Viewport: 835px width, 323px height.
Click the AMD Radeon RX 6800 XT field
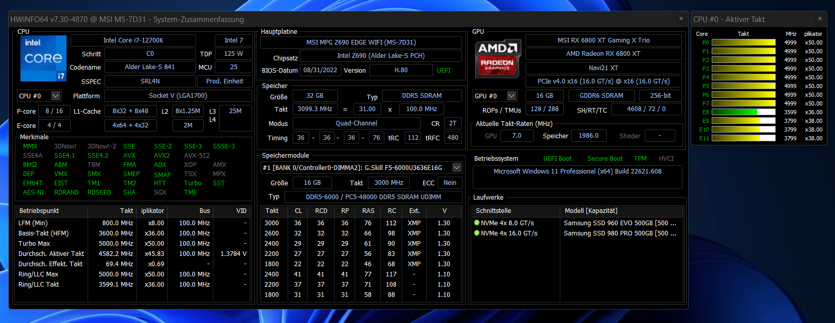(x=603, y=54)
